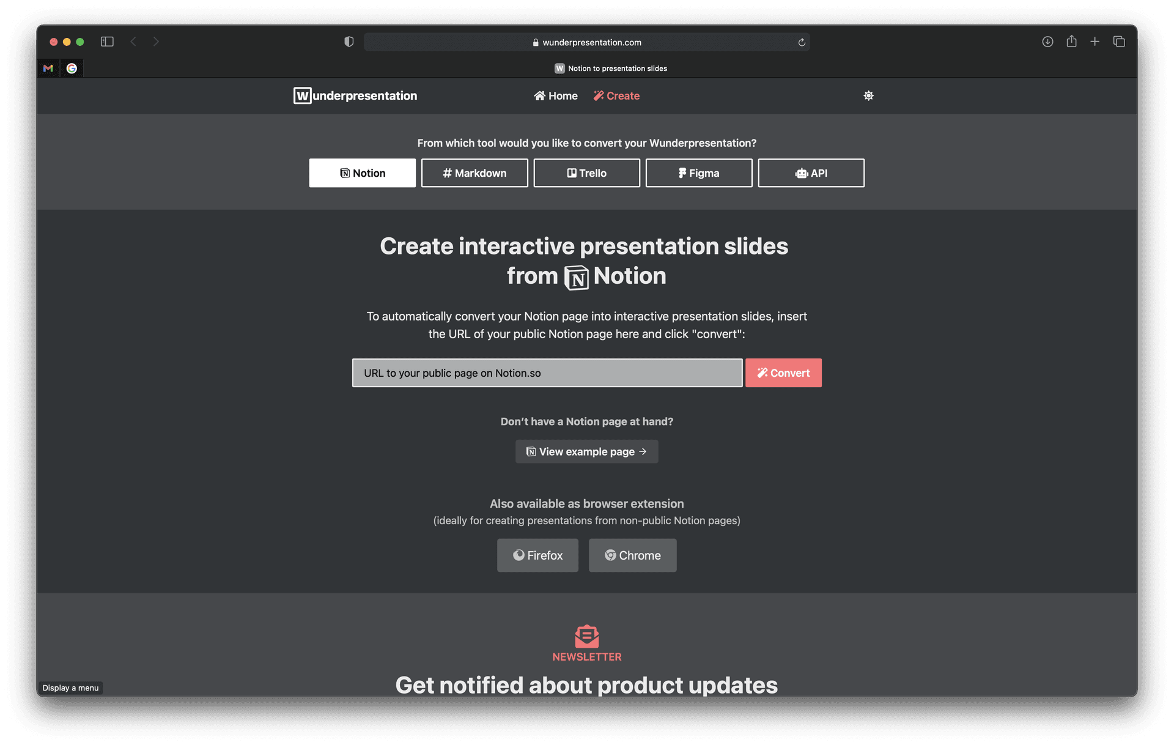Click the URL input field
This screenshot has height=745, width=1174.
coord(547,372)
